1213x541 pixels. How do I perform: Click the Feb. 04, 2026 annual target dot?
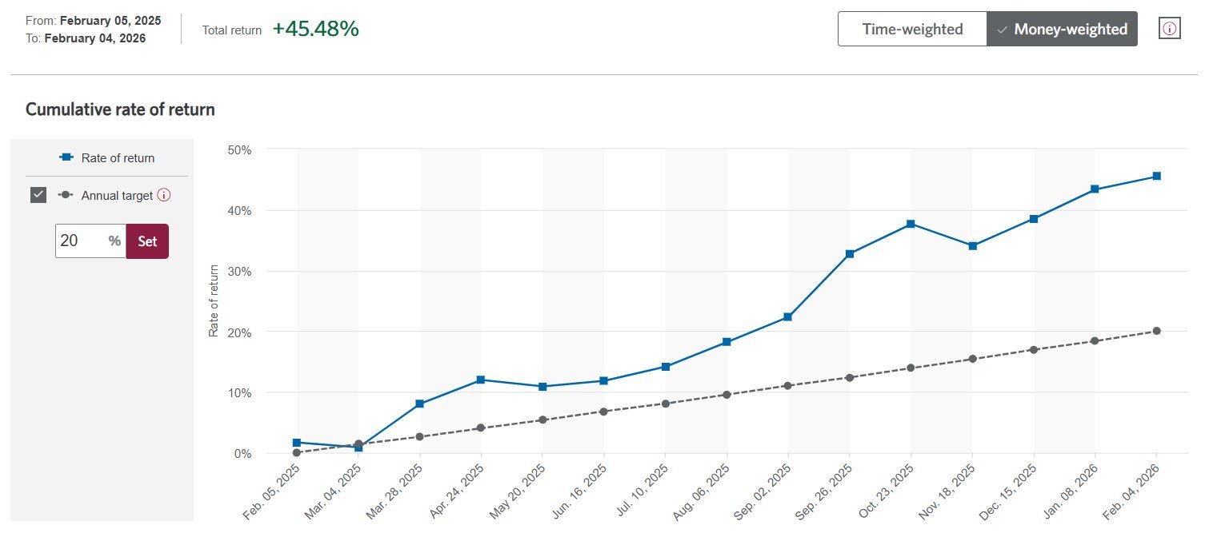pyautogui.click(x=1156, y=331)
